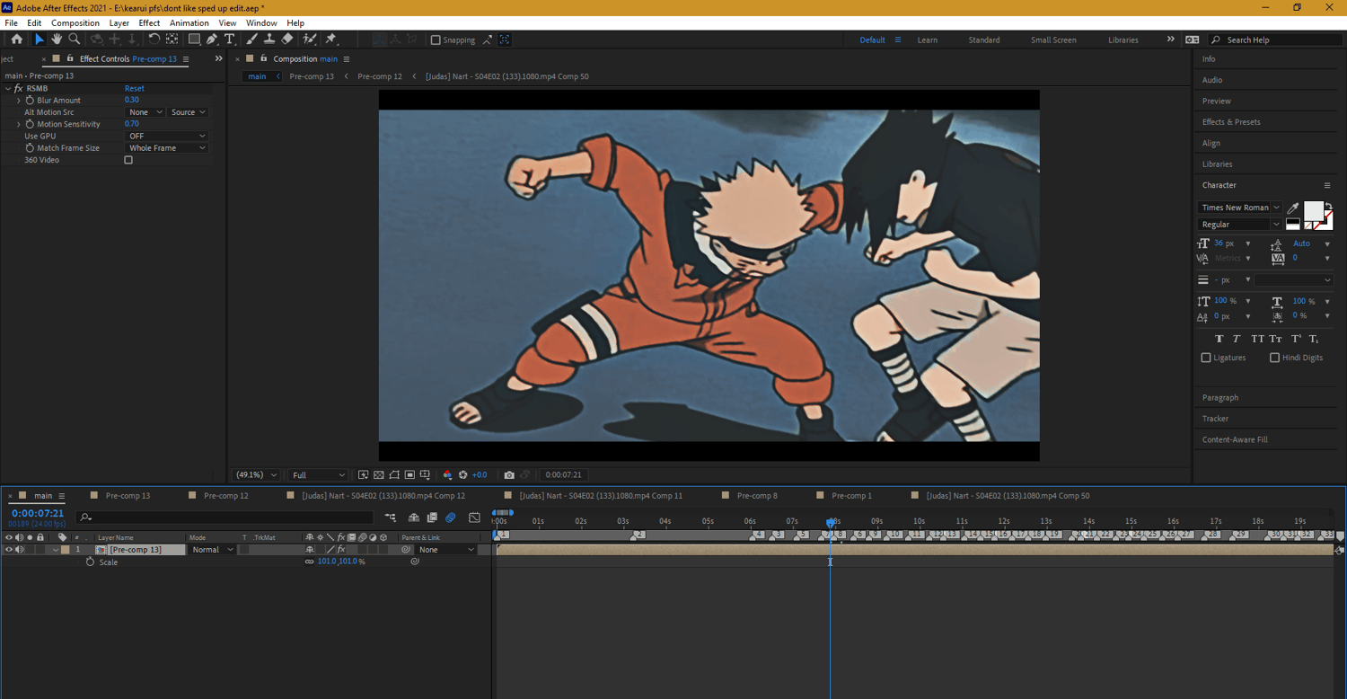Toggle transparency grid in the viewer
This screenshot has height=699, width=1347.
click(379, 475)
